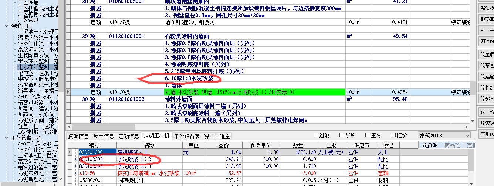This screenshot has height=186, width=494.
Task: Toggle the 过滤 checkbox
Action: pos(316,135)
